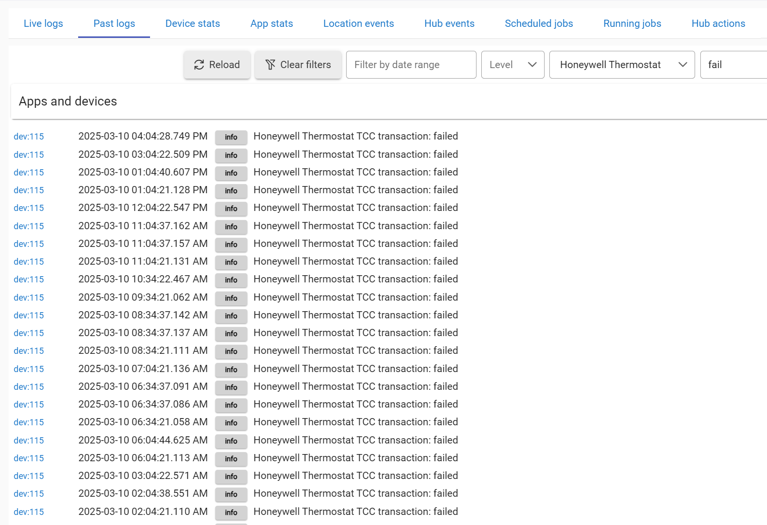Open the Hub events tab
Viewport: 767px width, 525px height.
click(x=449, y=23)
